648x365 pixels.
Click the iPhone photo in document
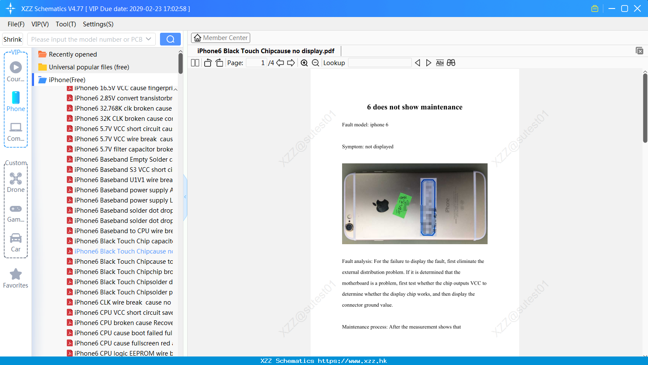[x=415, y=204]
